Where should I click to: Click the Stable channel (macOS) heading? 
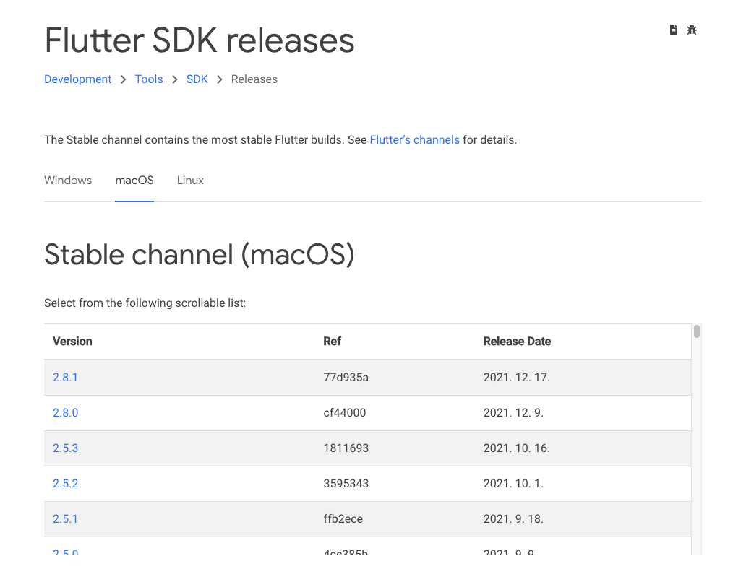[199, 255]
